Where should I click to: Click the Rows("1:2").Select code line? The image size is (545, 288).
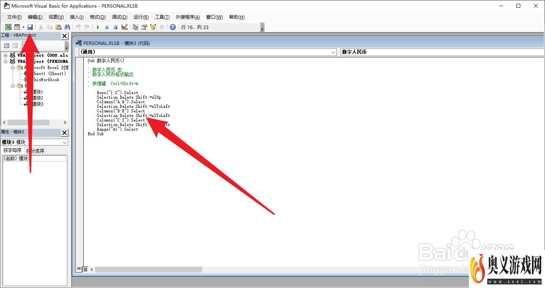click(x=117, y=93)
